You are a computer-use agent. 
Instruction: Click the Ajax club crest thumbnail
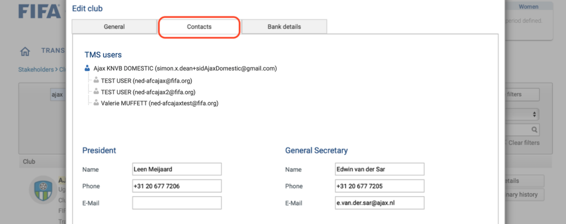(43, 189)
